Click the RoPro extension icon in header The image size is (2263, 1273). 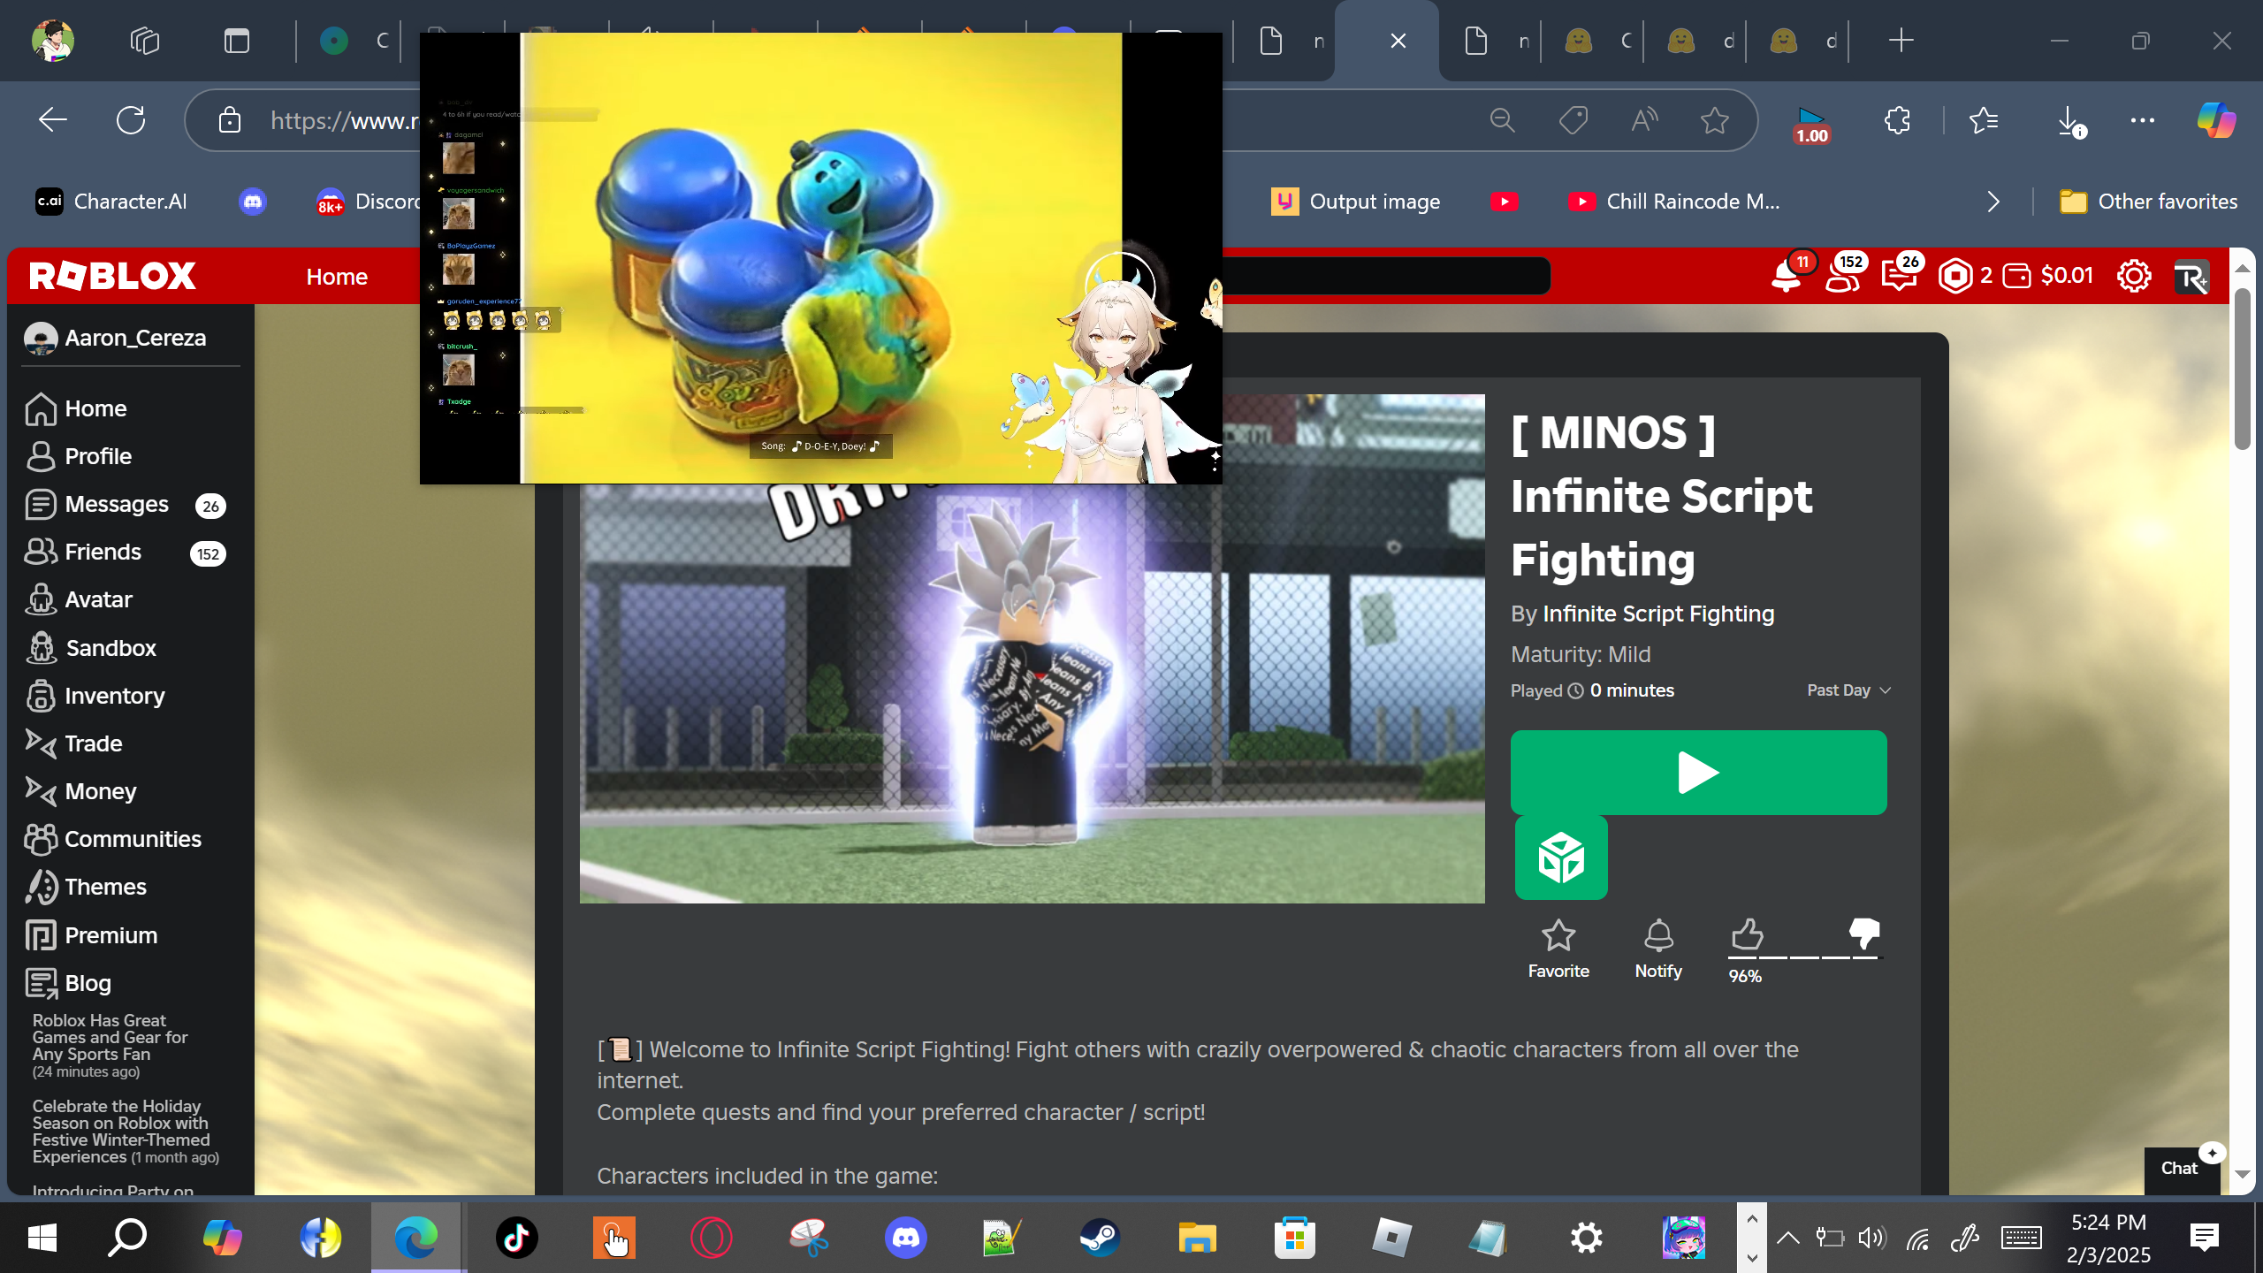point(2191,277)
